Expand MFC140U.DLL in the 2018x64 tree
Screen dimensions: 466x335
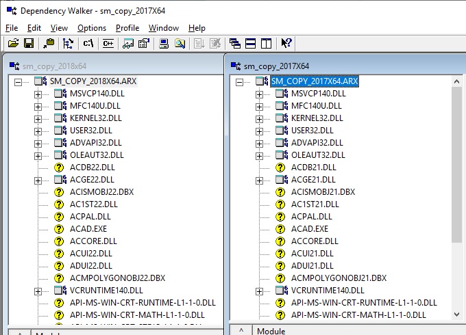38,107
